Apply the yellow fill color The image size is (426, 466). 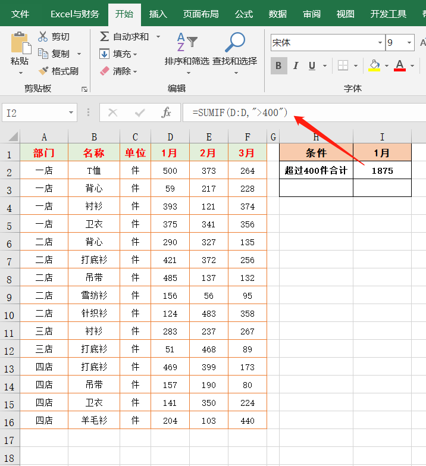coord(374,65)
